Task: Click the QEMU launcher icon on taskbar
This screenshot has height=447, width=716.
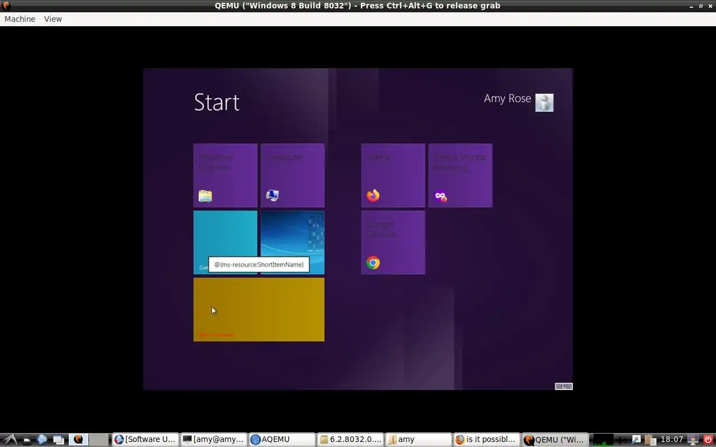Action: [x=78, y=440]
